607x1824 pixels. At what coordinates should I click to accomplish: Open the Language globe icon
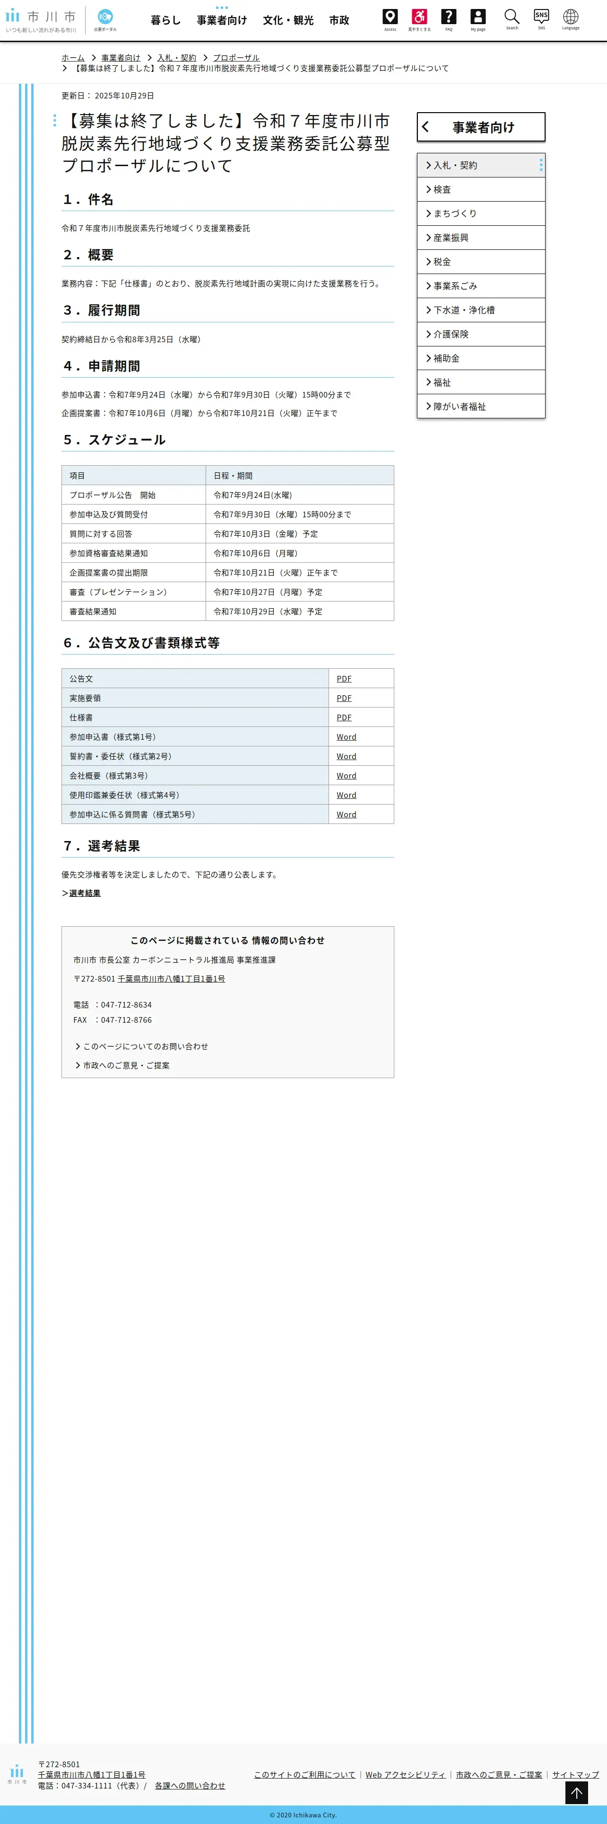[x=571, y=19]
